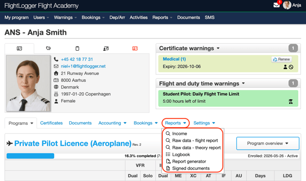Expand the Bookings menu in top navbar
This screenshot has width=306, height=181.
pyautogui.click(x=93, y=17)
